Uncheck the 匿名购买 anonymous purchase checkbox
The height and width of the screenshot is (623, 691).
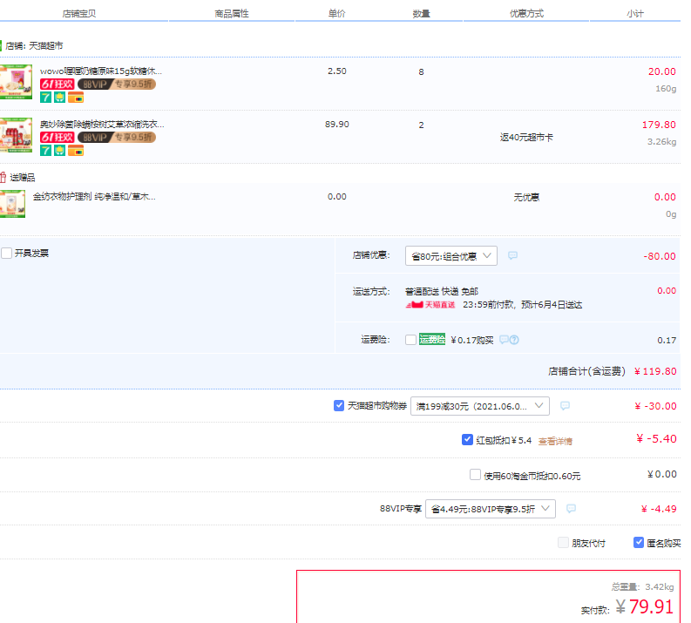tap(639, 542)
